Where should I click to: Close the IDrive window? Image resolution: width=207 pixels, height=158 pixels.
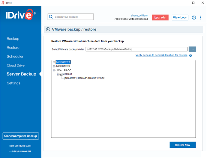pos(202,3)
